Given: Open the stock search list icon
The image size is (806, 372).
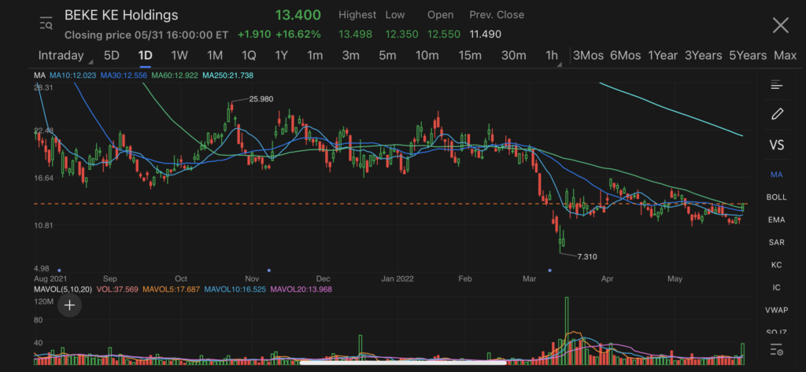Looking at the screenshot, I should 46,24.
